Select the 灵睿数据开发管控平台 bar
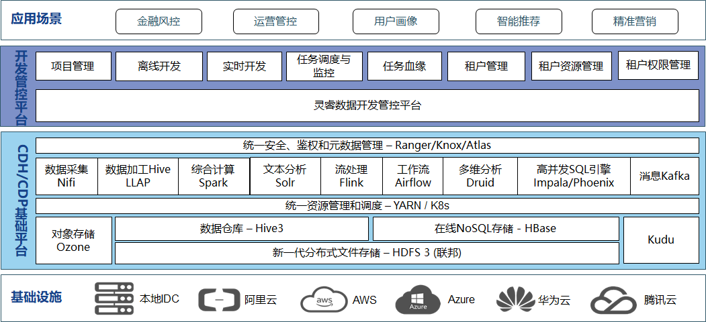The width and height of the screenshot is (706, 322). point(367,105)
